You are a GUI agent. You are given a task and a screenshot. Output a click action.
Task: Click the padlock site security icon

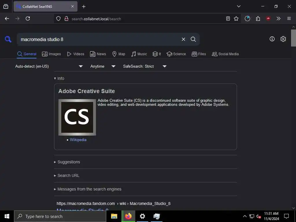66,19
